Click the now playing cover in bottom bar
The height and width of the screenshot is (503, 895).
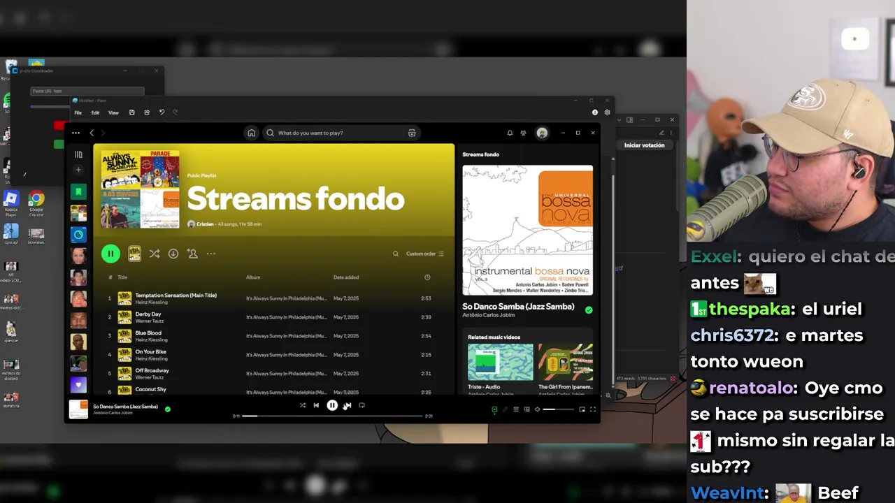tap(78, 409)
